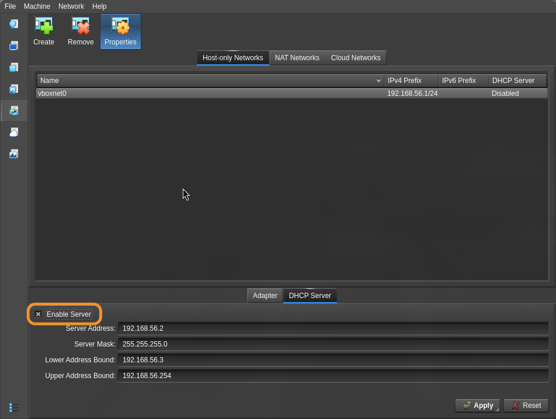Switch to Cloud Networks tab

(356, 58)
